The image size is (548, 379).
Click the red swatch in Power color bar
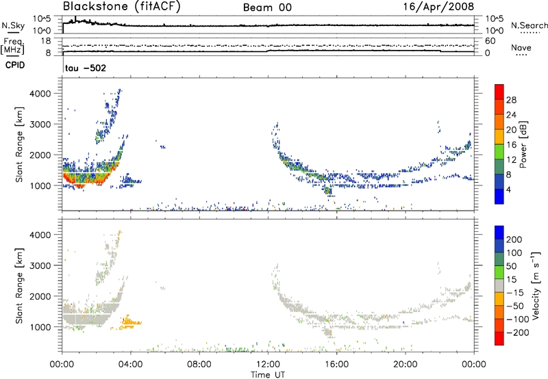499,92
